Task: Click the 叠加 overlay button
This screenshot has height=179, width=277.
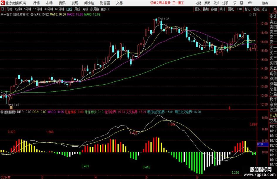Action: tap(206, 9)
